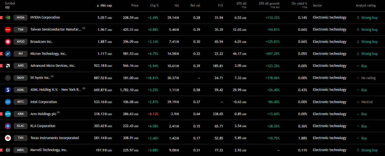Click NVIDIA's 5.05 T market cap
This screenshot has height=156, width=385.
pyautogui.click(x=105, y=18)
